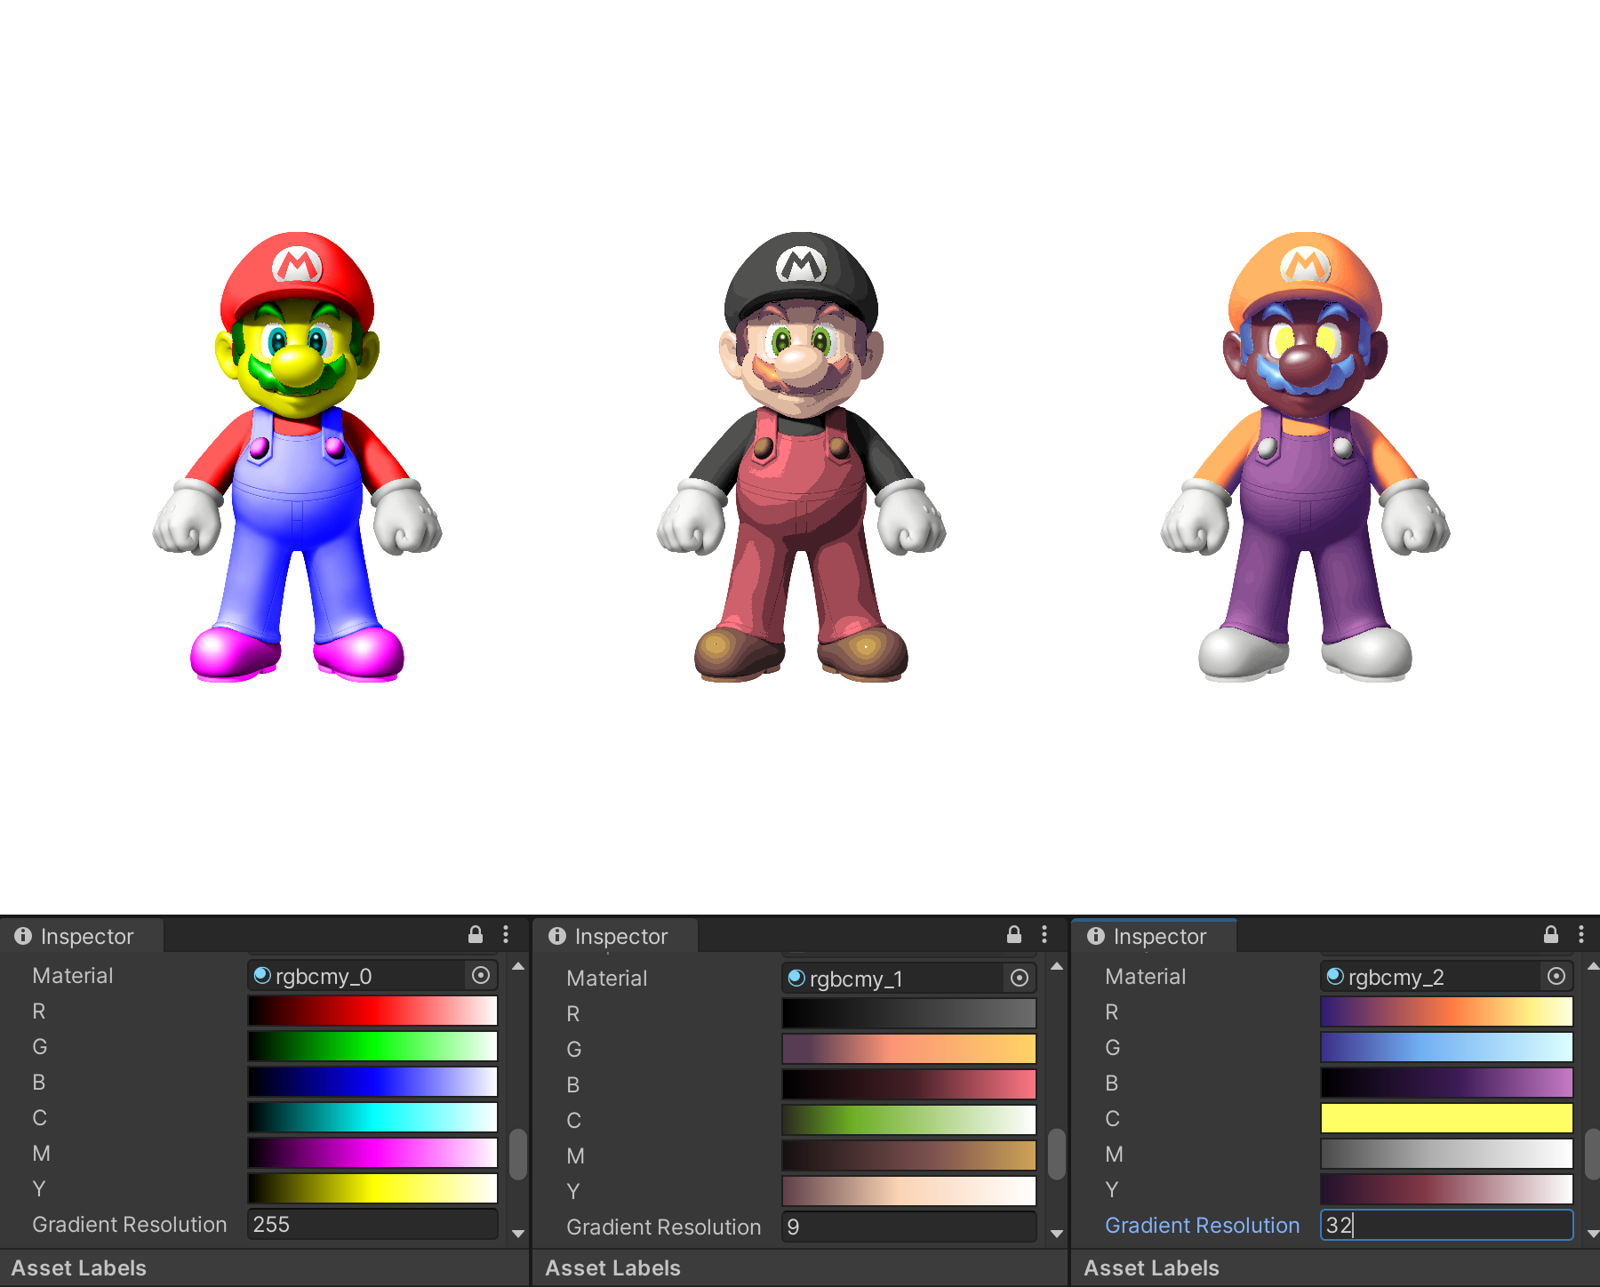Edit the R gradient in rgbcmy_2

(x=1447, y=1011)
